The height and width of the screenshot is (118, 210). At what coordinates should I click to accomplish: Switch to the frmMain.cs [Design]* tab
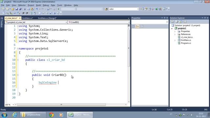point(47,18)
